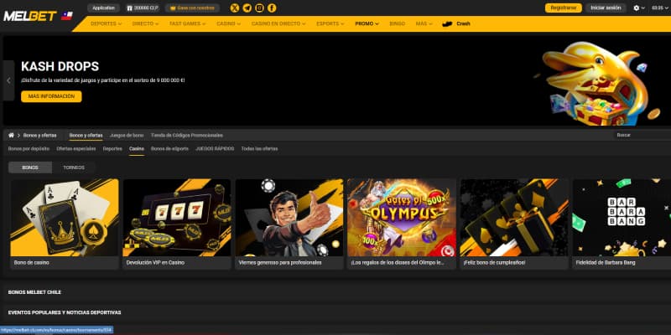Click the MELBET logo
The image size is (671, 335).
pyautogui.click(x=29, y=16)
